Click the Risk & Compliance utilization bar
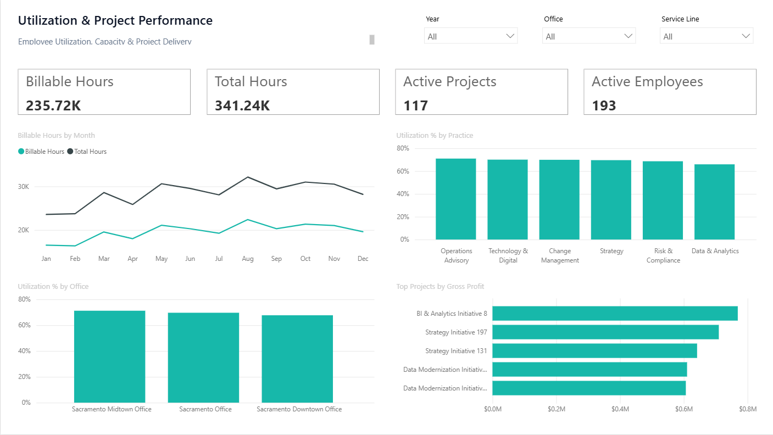773x435 pixels. pos(663,200)
